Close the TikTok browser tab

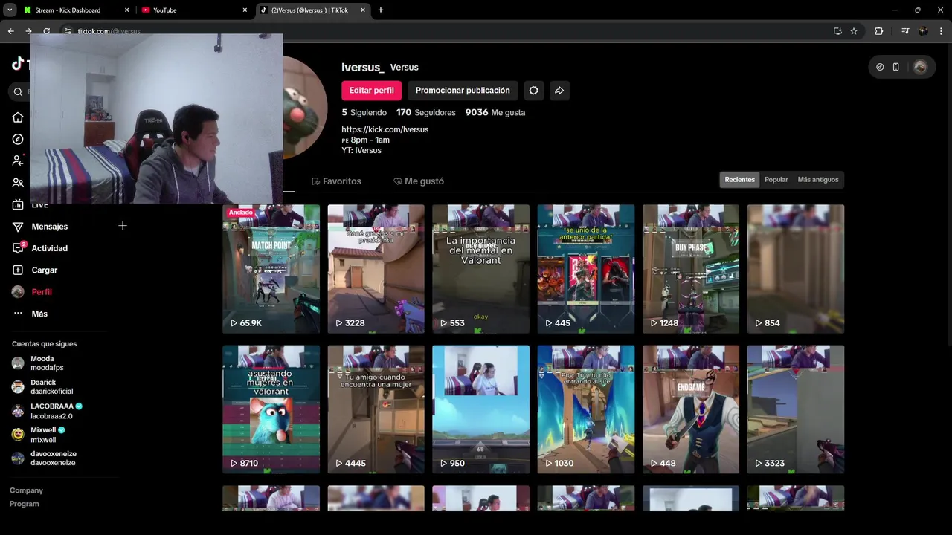click(x=362, y=10)
